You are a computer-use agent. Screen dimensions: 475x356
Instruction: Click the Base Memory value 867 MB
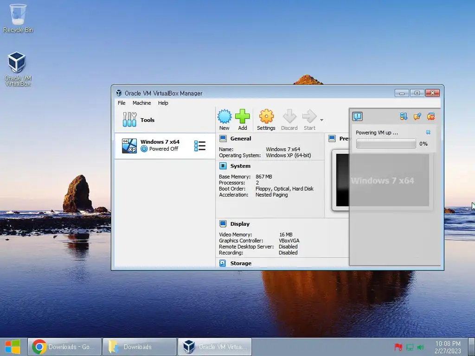264,177
